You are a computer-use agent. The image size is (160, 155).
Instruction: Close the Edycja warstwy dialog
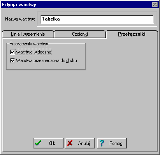[x=155, y=5]
